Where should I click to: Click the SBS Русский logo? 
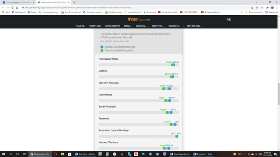139,19
